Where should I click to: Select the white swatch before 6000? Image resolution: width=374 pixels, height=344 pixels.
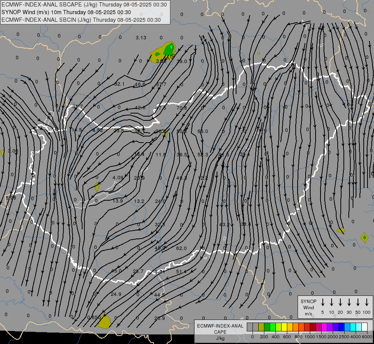[x=364, y=327]
